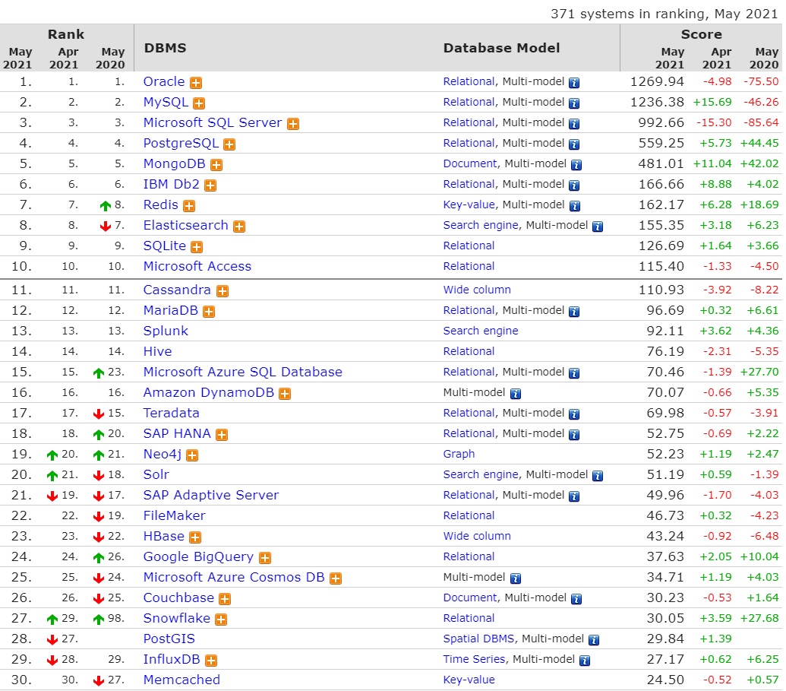Click the Database Model column header
Screen dimensions: 786x691
(x=501, y=48)
